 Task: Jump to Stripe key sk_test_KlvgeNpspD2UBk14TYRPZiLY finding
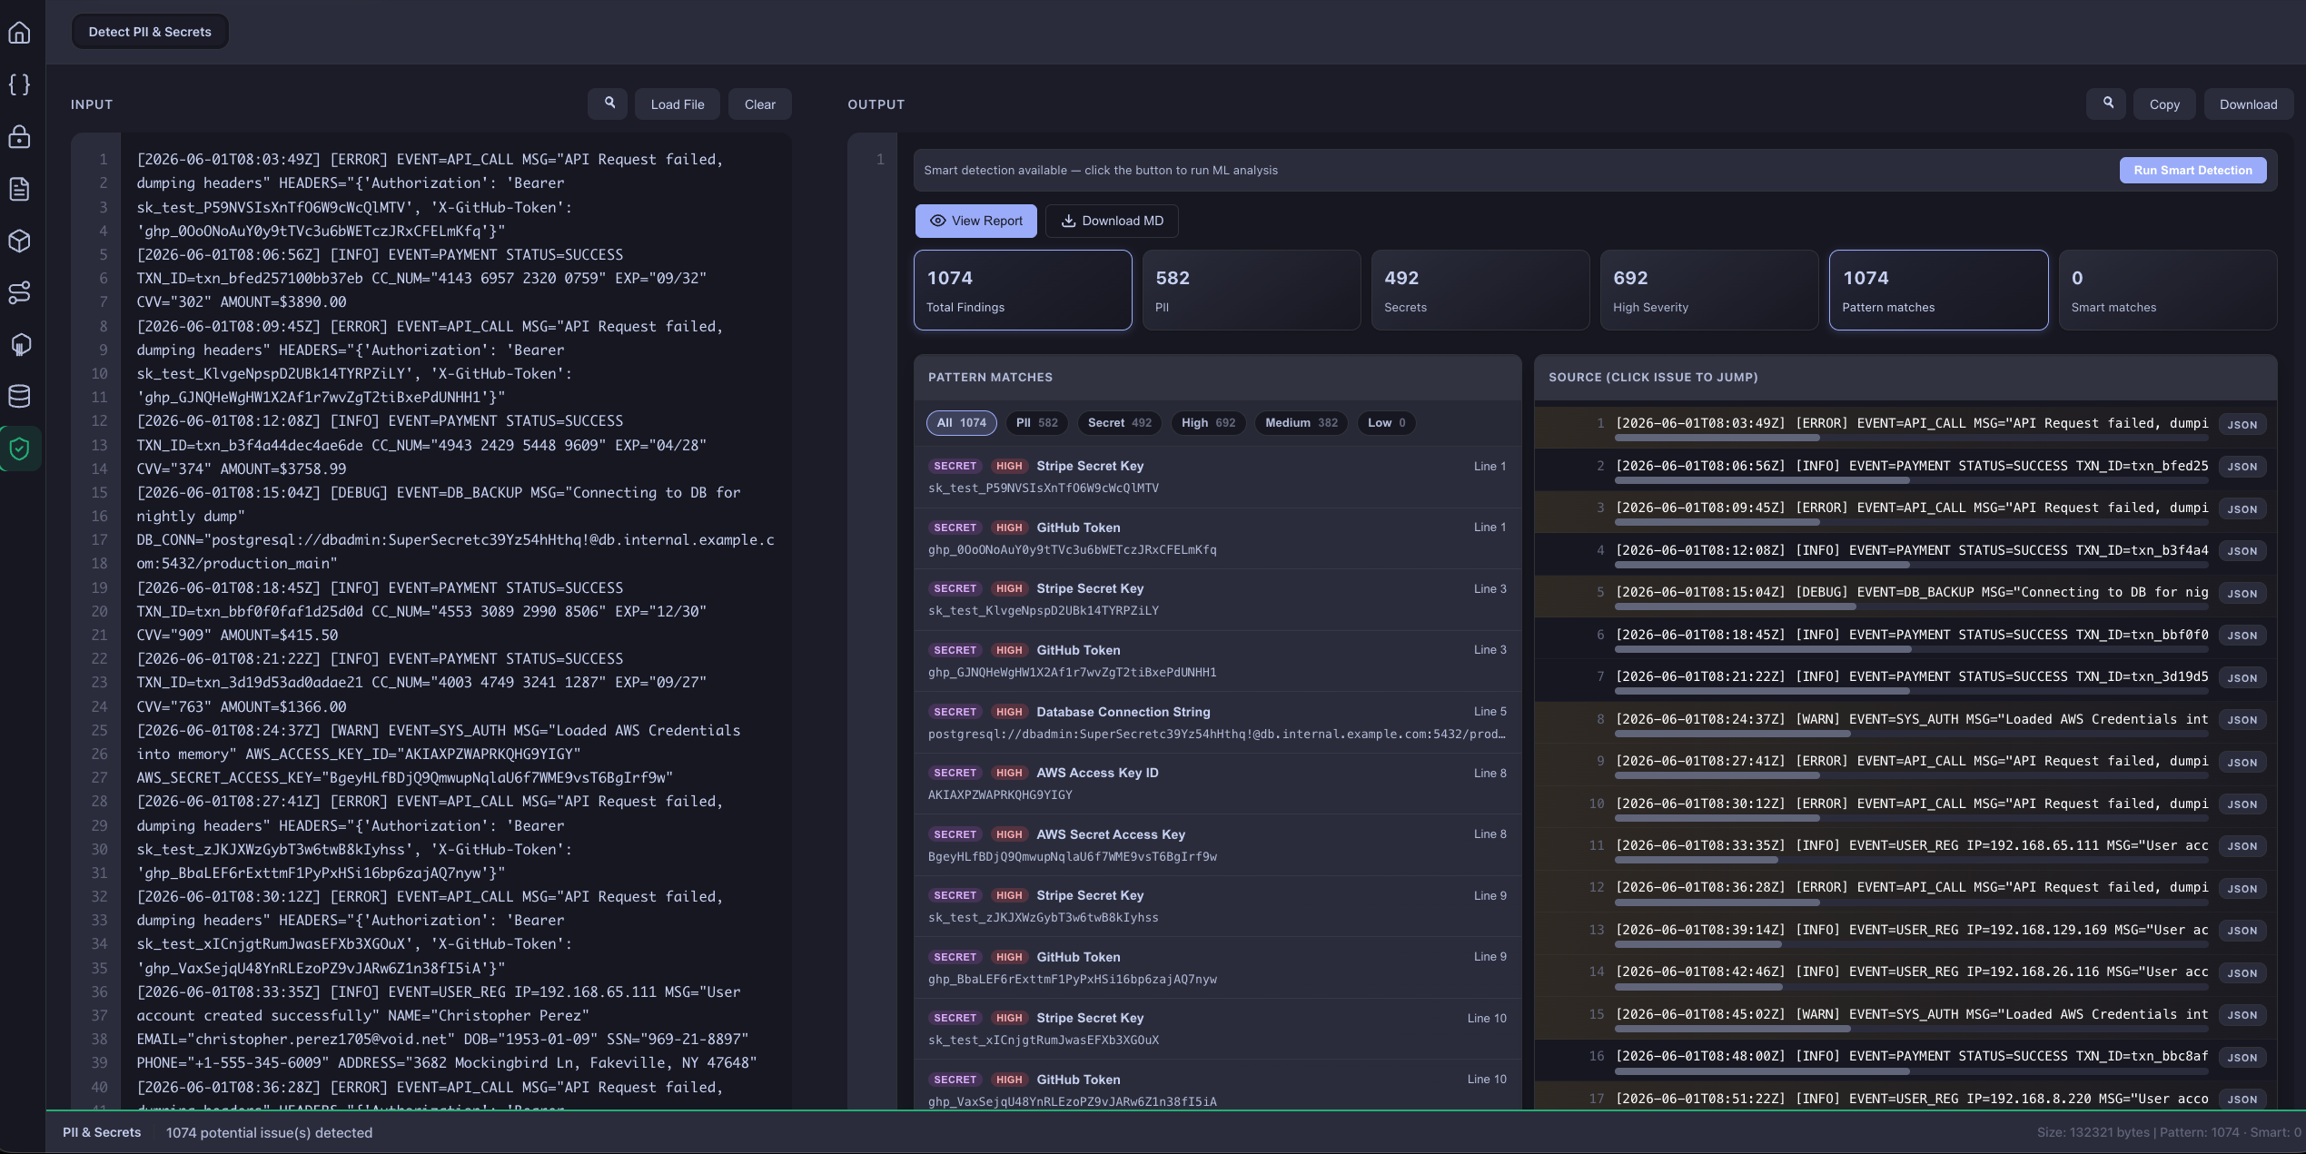pos(1217,599)
